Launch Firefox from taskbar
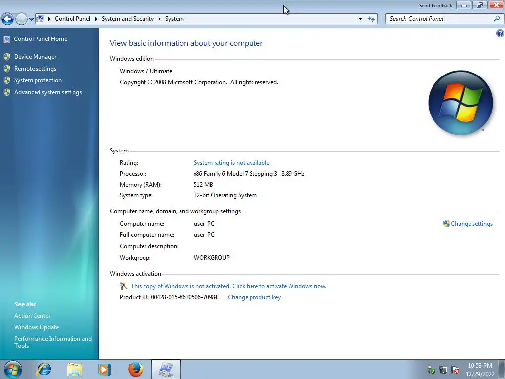505x379 pixels. pos(135,369)
